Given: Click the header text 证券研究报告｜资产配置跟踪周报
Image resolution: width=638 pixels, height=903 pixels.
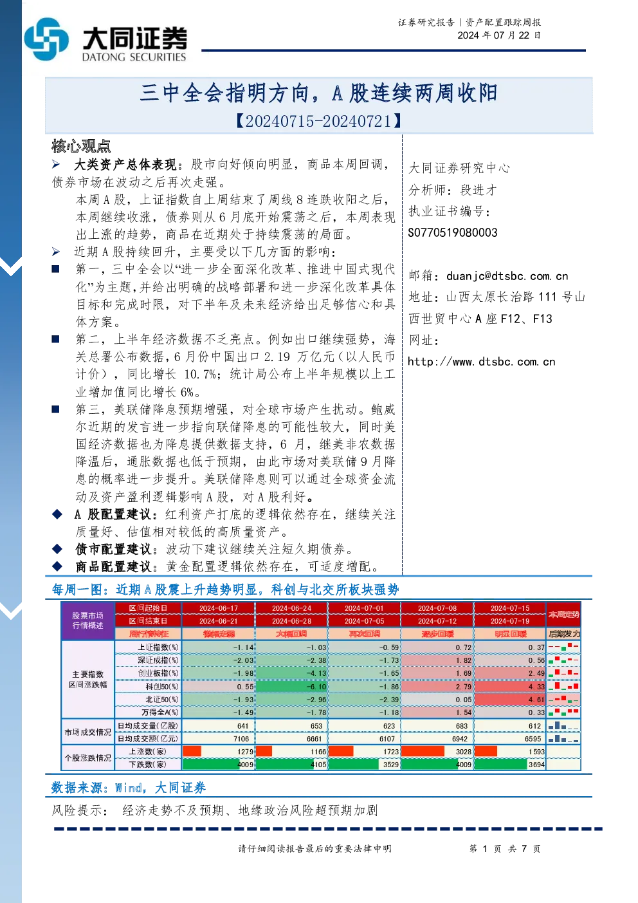Looking at the screenshot, I should 469,23.
